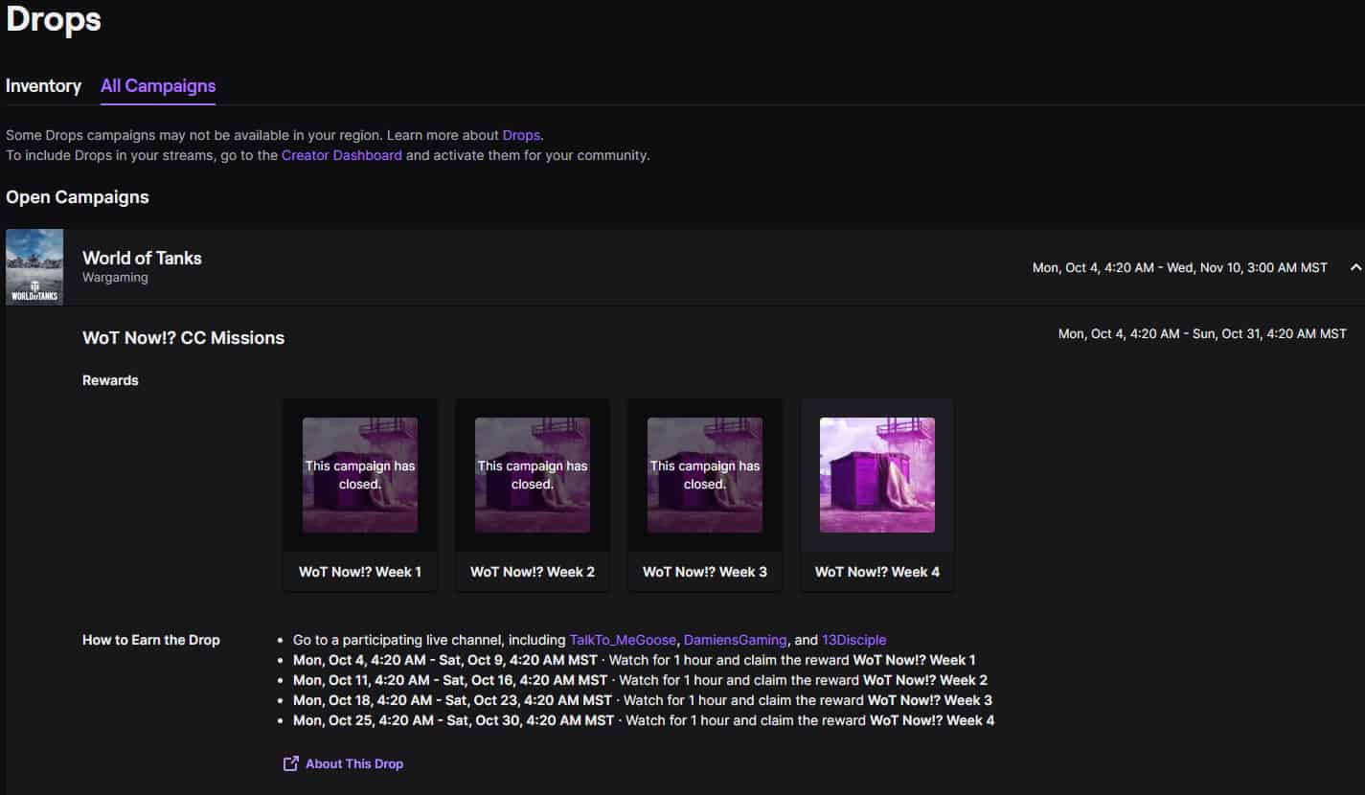This screenshot has width=1365, height=795.
Task: Click the How to Earn the Drop label
Action: click(151, 640)
